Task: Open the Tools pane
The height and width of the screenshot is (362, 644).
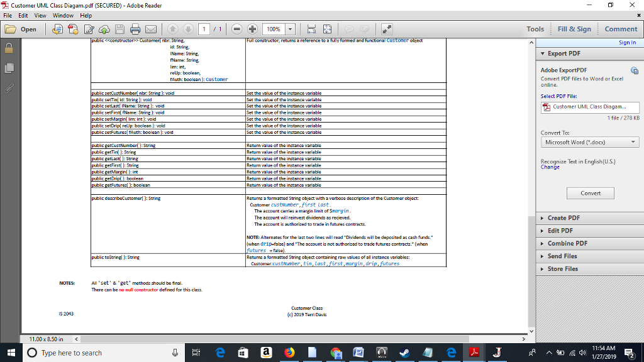Action: [x=535, y=29]
